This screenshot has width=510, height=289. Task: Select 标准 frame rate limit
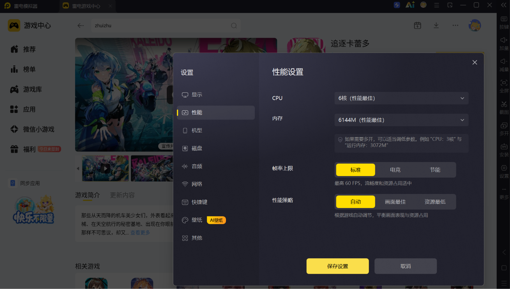(355, 170)
